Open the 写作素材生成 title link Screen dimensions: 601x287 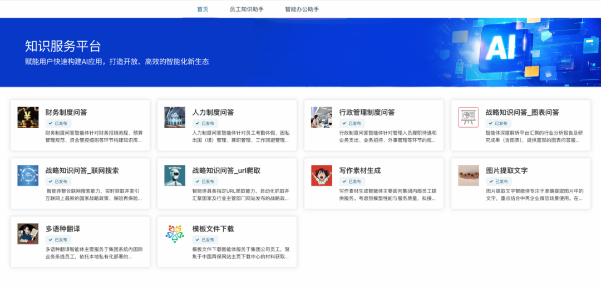360,170
